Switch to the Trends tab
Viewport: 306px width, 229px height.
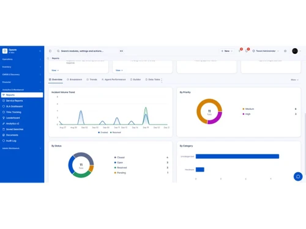tap(92, 79)
